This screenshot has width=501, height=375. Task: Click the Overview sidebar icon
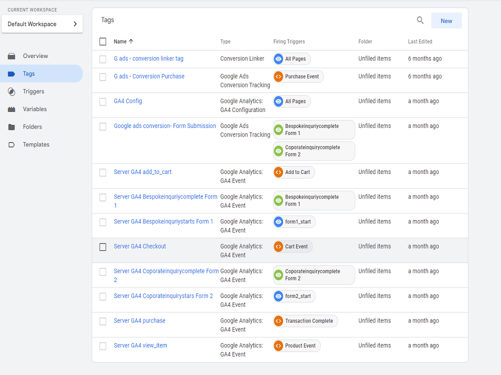click(12, 56)
